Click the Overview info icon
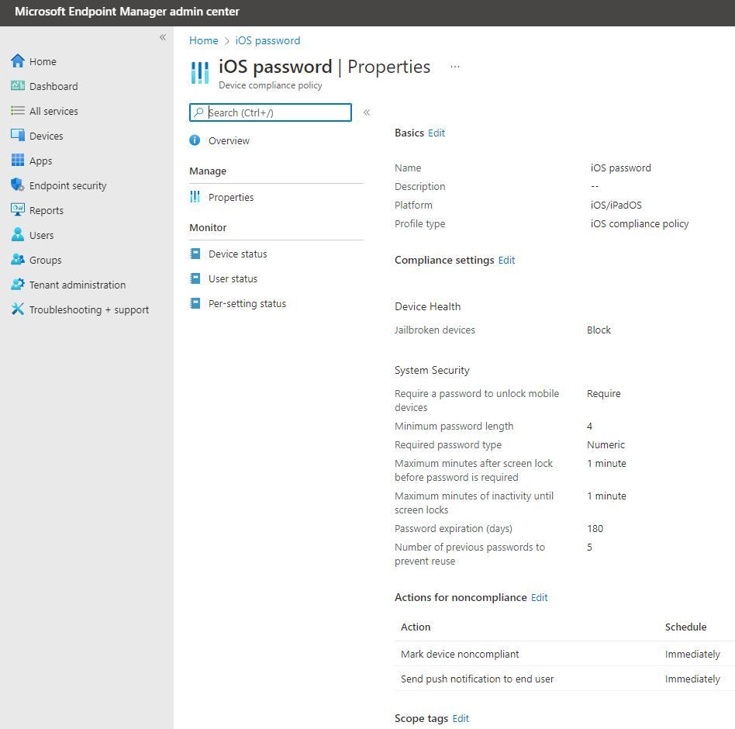Image resolution: width=735 pixels, height=729 pixels. pos(195,140)
